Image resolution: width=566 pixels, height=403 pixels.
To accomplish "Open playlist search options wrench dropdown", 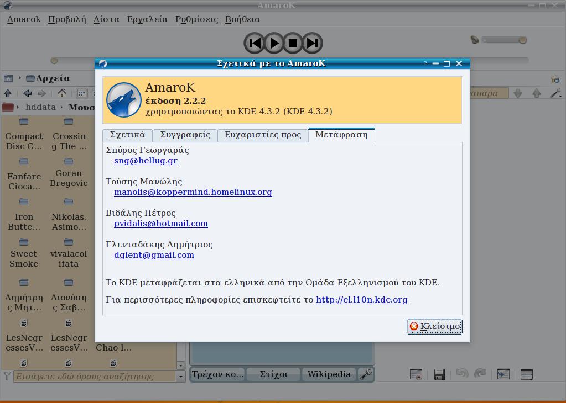I will 556,93.
